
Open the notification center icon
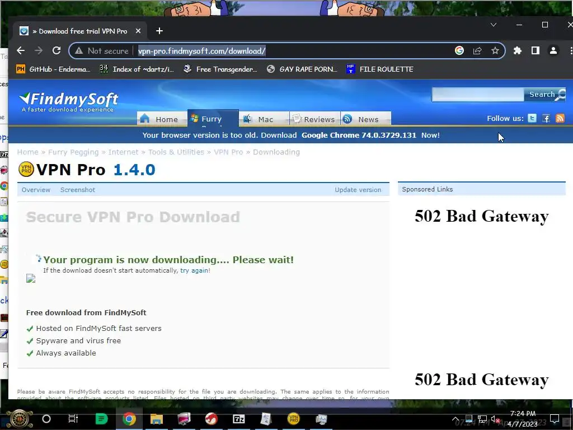click(x=555, y=419)
